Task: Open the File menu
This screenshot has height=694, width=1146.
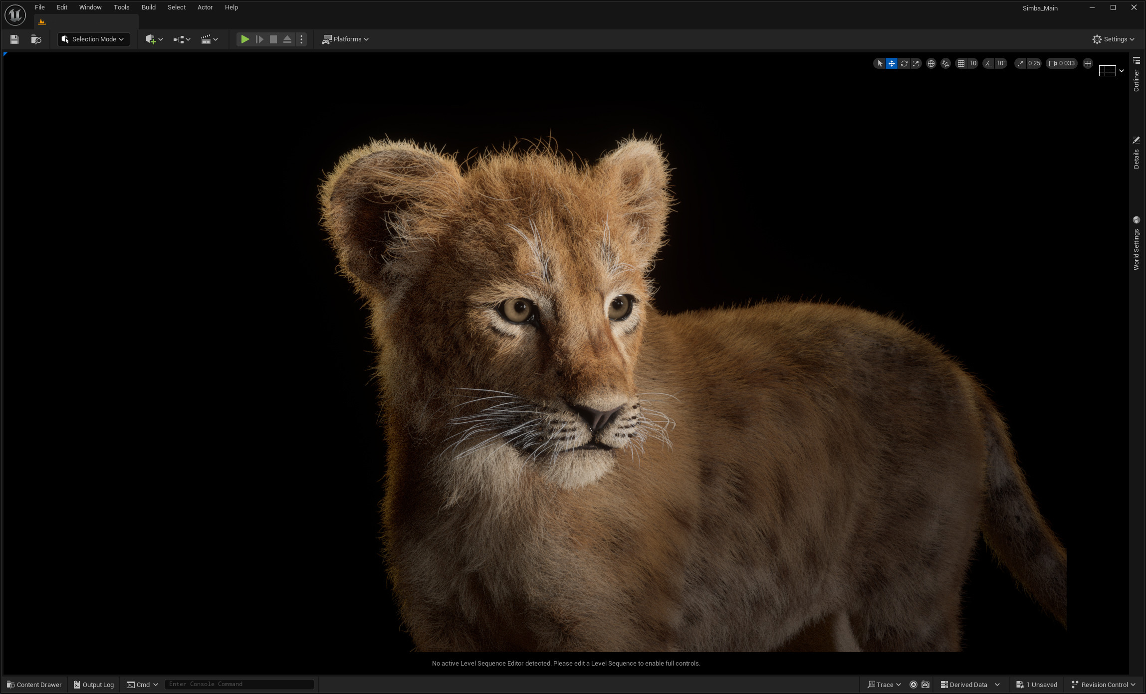Action: coord(40,7)
